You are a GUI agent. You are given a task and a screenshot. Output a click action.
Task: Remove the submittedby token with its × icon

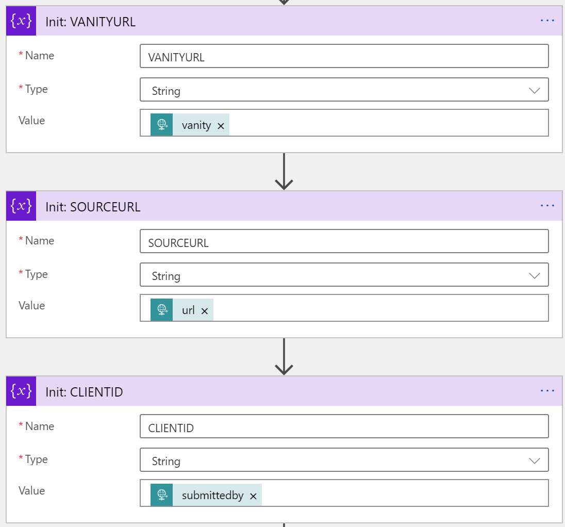click(253, 495)
